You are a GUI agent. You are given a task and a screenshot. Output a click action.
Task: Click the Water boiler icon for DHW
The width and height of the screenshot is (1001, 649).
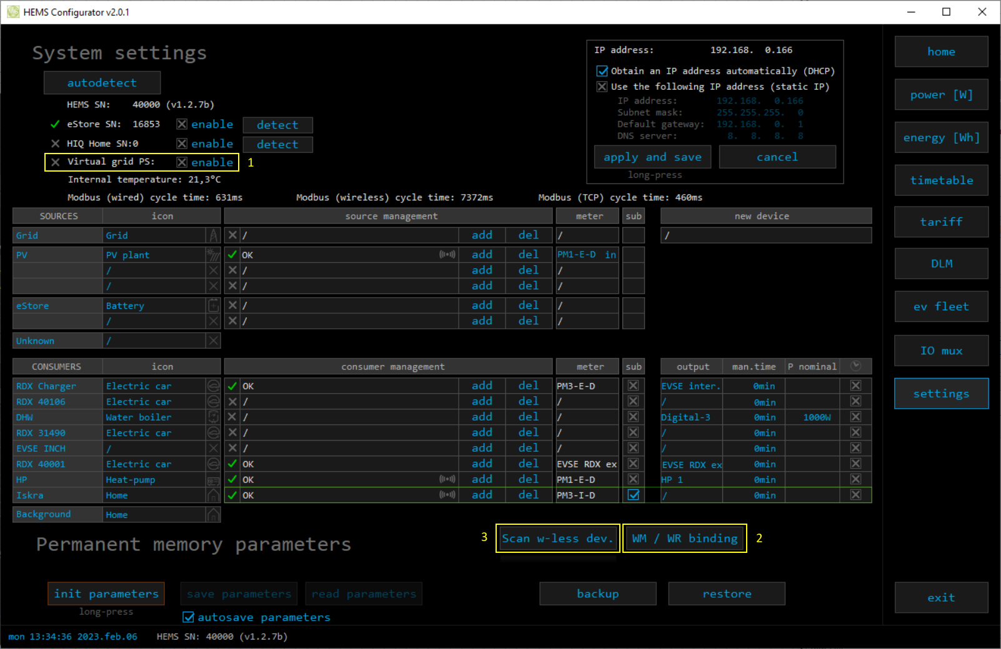coord(214,417)
